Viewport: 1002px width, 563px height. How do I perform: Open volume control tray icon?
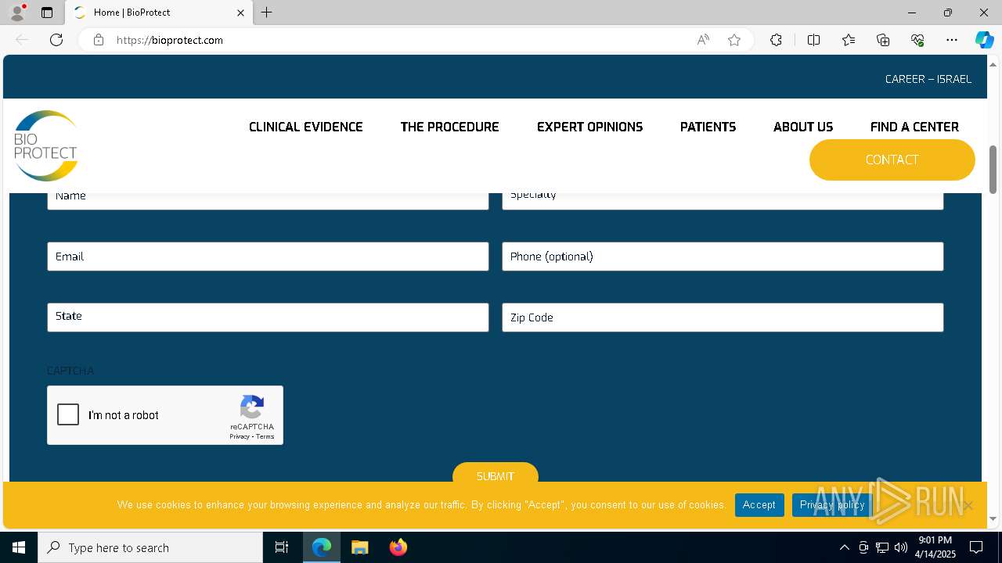pos(901,547)
